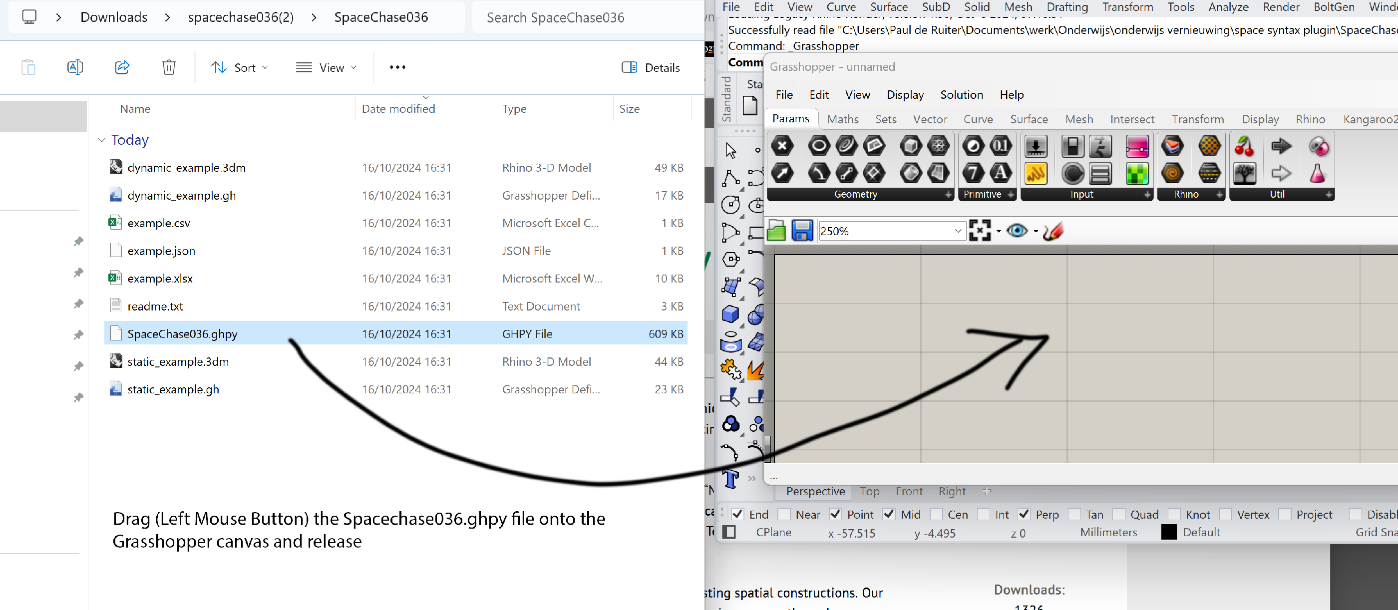Open the 250% zoom level dropdown
This screenshot has width=1398, height=610.
(x=958, y=231)
